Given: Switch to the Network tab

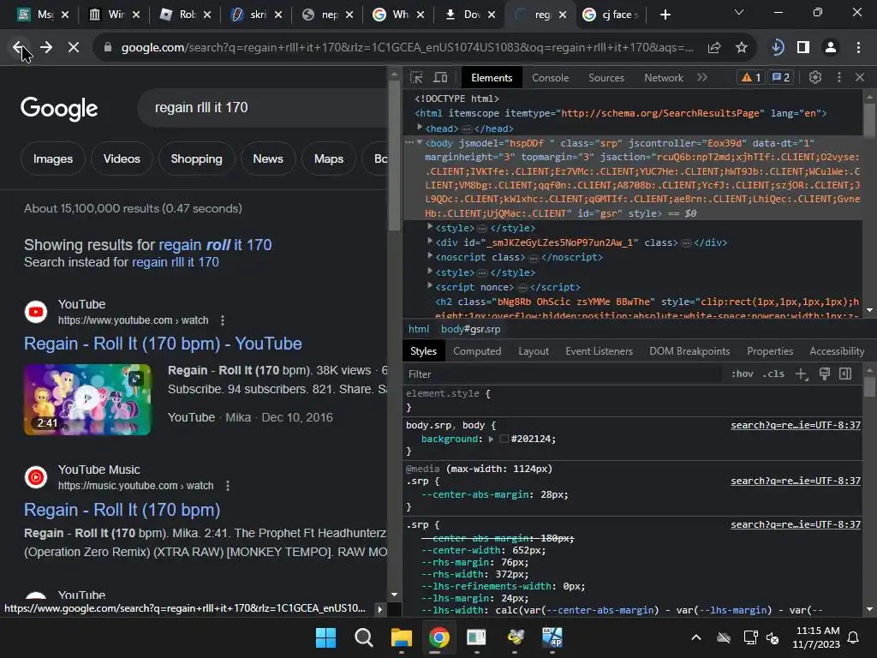Looking at the screenshot, I should [x=664, y=78].
